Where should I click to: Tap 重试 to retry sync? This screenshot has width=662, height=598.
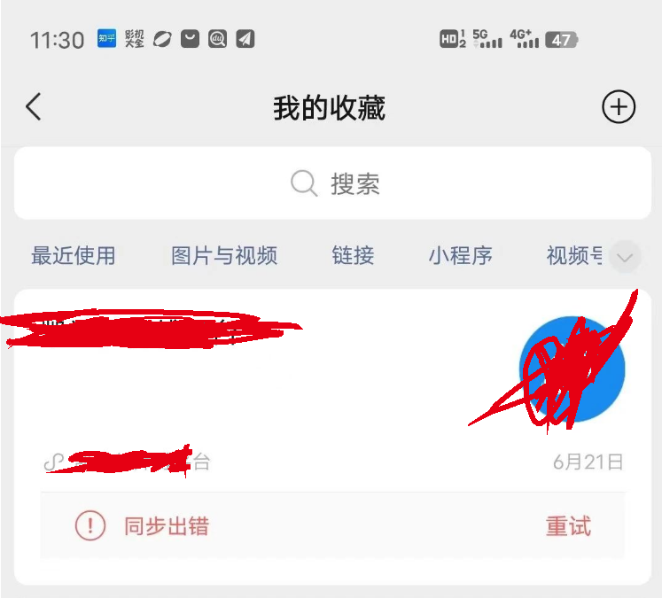(x=568, y=526)
